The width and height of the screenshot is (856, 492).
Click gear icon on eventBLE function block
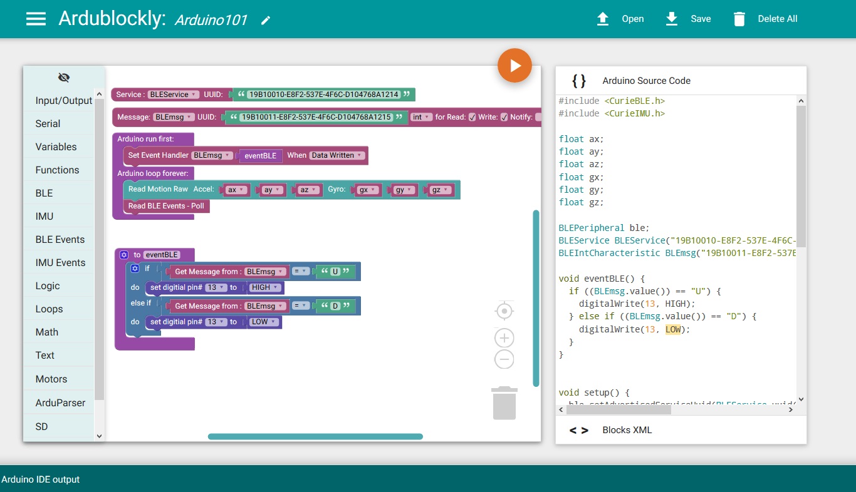coord(124,255)
